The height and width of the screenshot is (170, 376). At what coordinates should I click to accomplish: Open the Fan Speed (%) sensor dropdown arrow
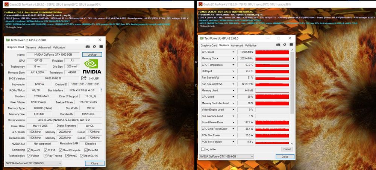(x=233, y=78)
